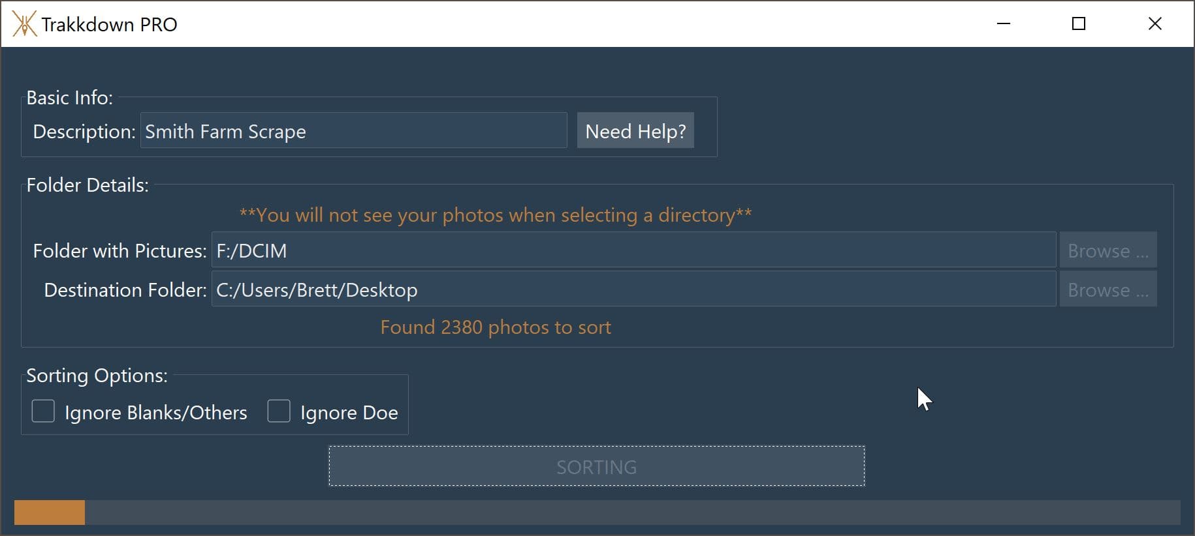This screenshot has width=1195, height=536.
Task: Close the Trakkdown PRO window
Action: coord(1155,24)
